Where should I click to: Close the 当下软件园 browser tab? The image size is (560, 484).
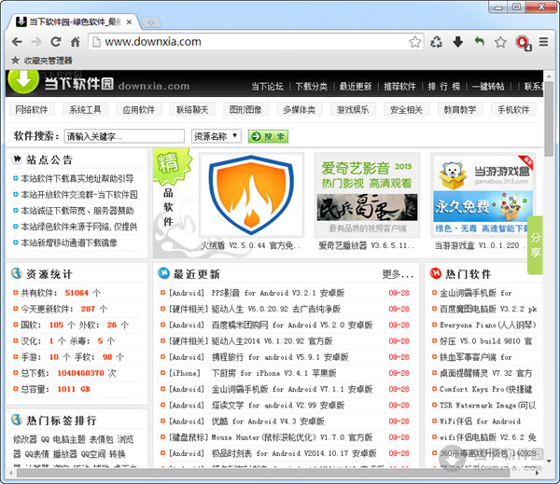[x=129, y=22]
